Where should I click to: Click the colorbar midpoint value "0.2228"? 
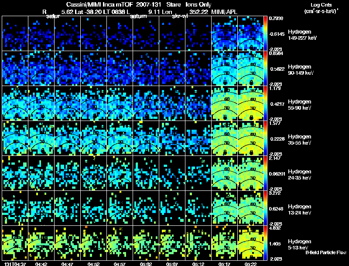point(277,139)
